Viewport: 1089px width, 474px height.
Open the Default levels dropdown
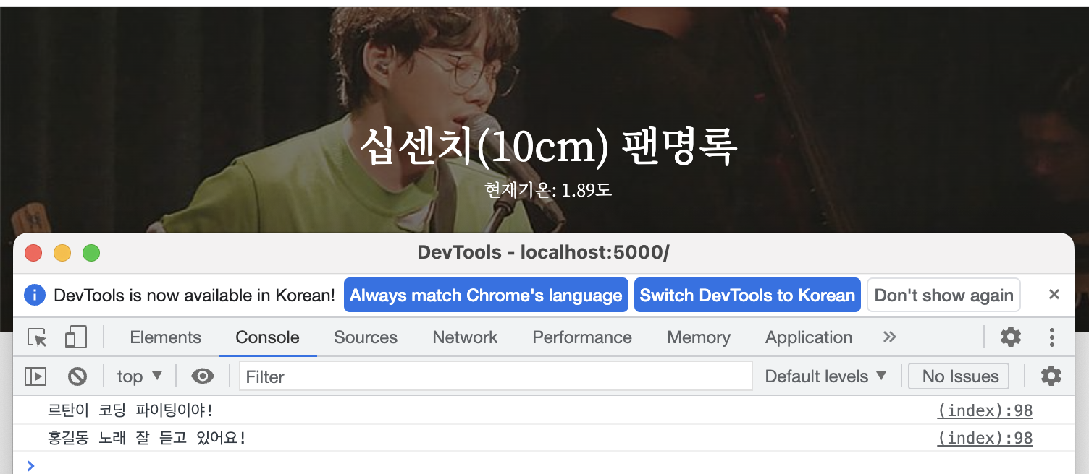point(825,376)
